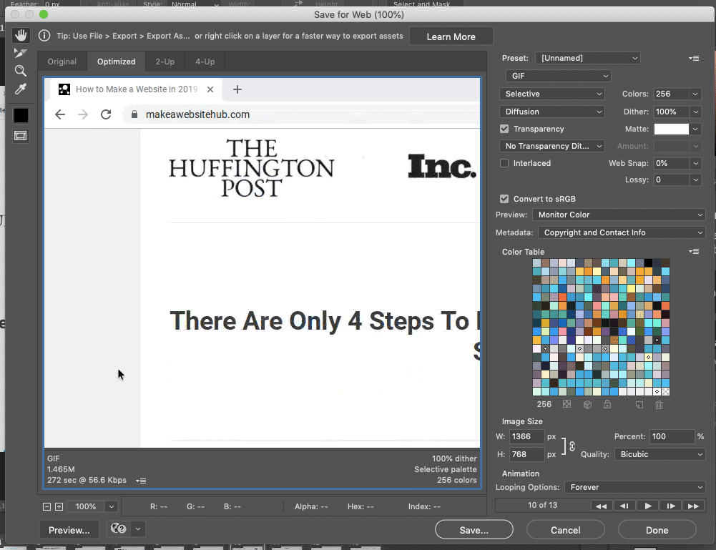This screenshot has width=716, height=550.
Task: Click the white Matte color swatch
Action: [671, 129]
